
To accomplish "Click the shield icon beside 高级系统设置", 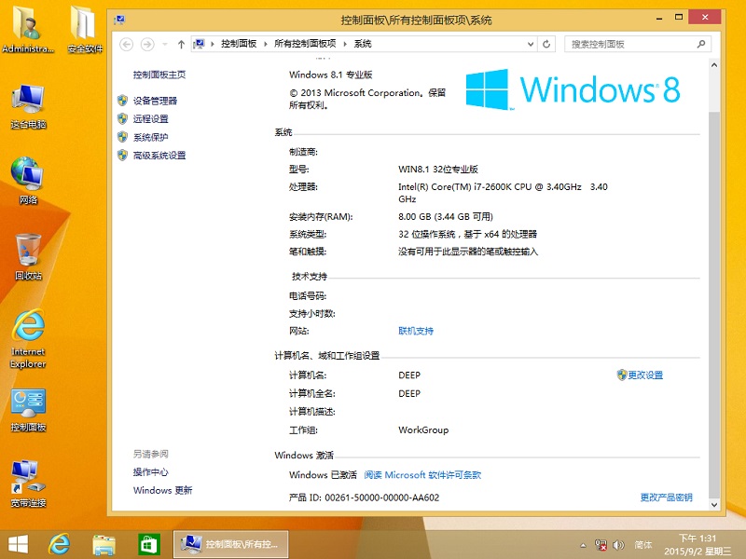I will (x=123, y=155).
